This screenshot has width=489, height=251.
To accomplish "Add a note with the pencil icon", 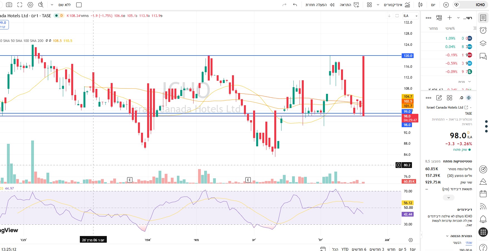I will coord(439,98).
